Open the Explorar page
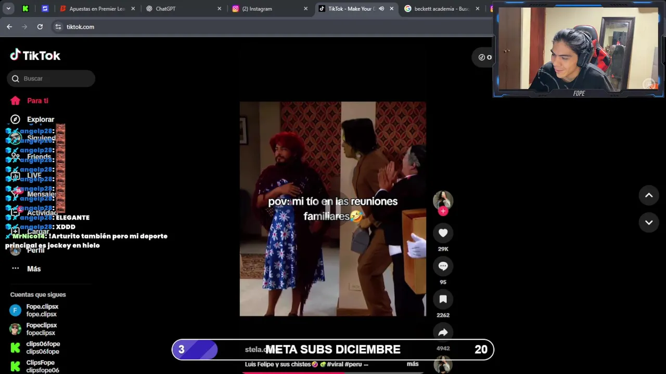 click(40, 119)
